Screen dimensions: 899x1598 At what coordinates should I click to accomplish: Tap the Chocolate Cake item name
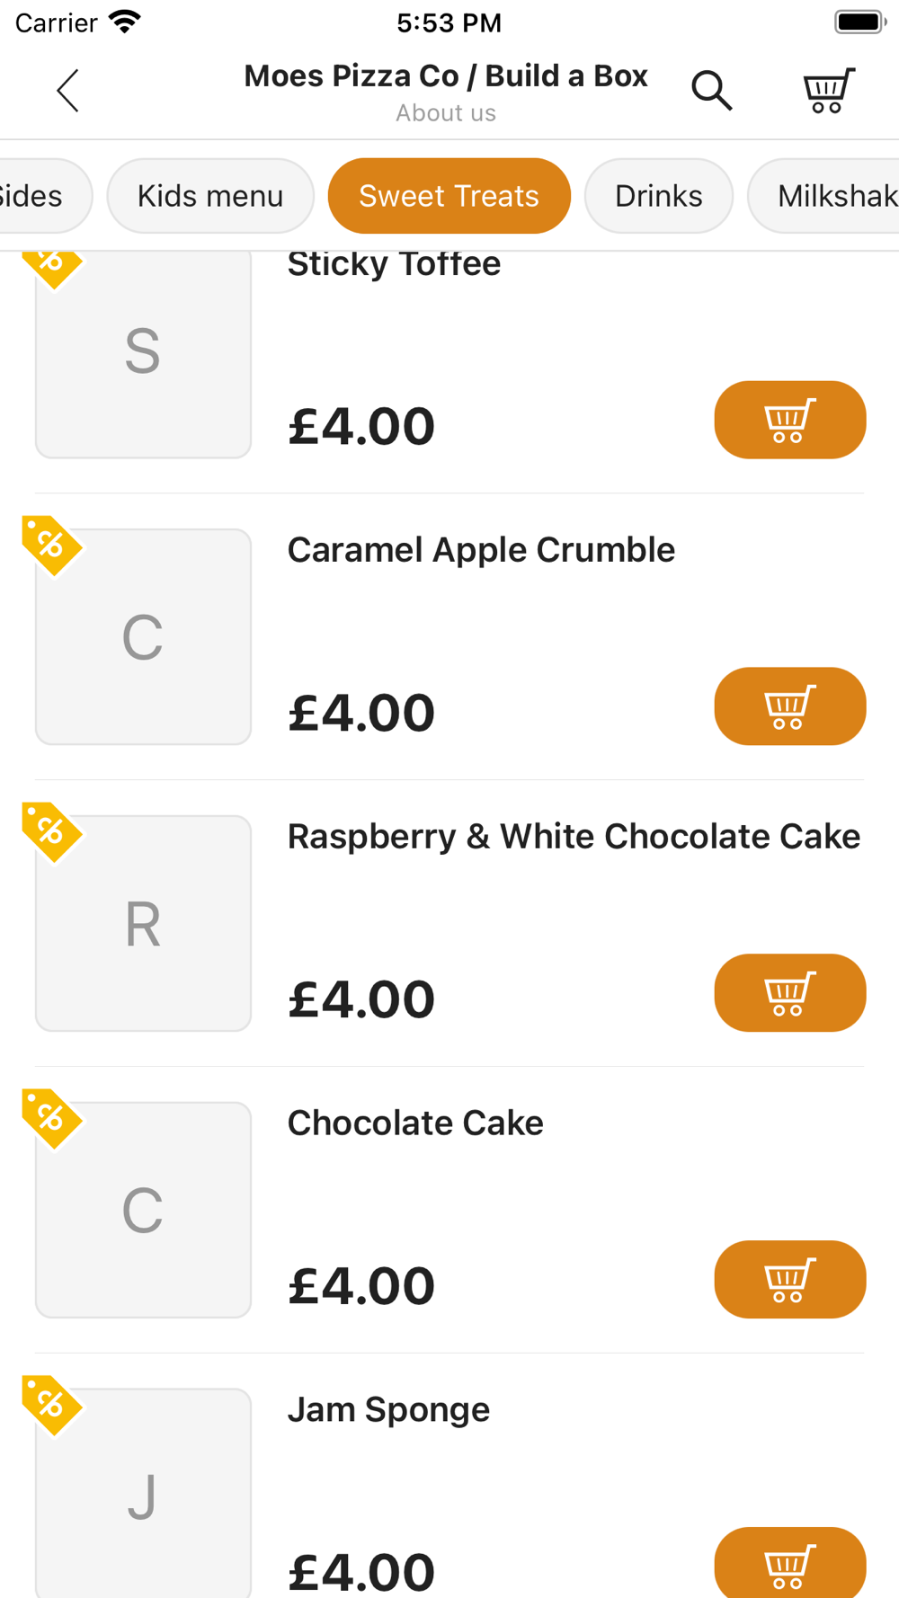click(415, 1123)
